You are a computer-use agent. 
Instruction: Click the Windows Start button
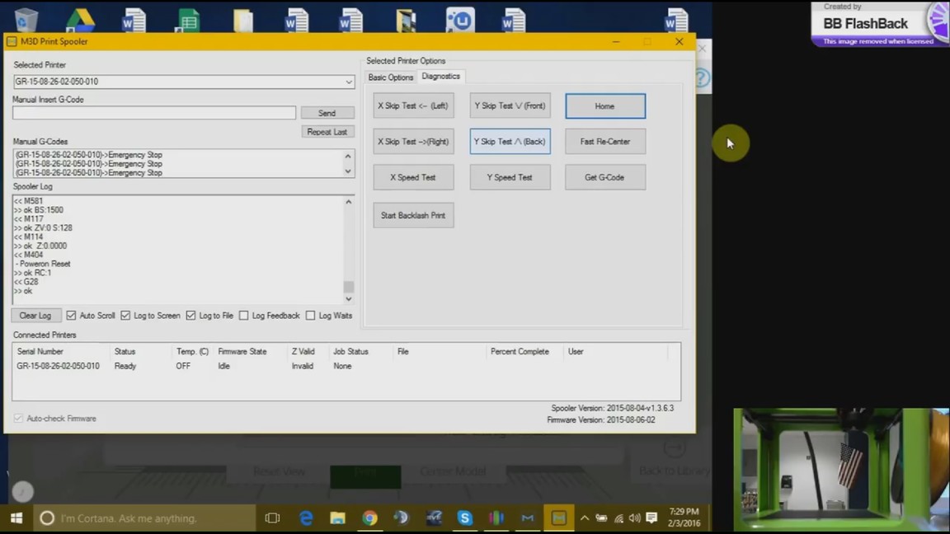pyautogui.click(x=16, y=518)
